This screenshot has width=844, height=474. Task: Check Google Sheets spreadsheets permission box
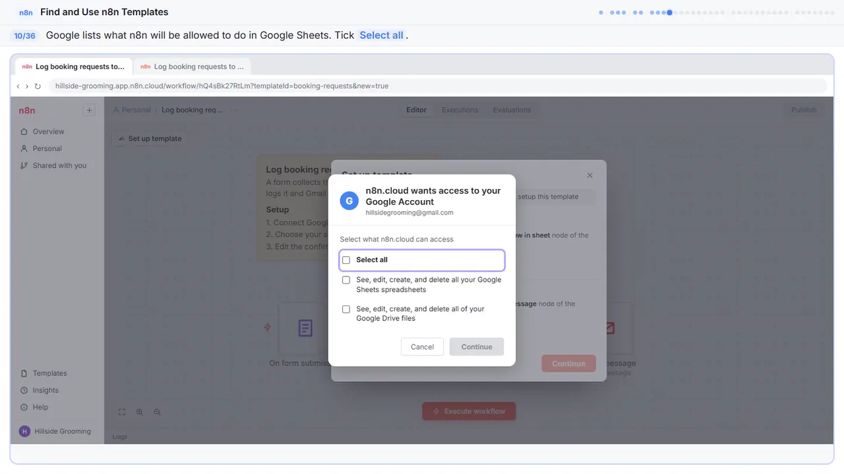346,280
